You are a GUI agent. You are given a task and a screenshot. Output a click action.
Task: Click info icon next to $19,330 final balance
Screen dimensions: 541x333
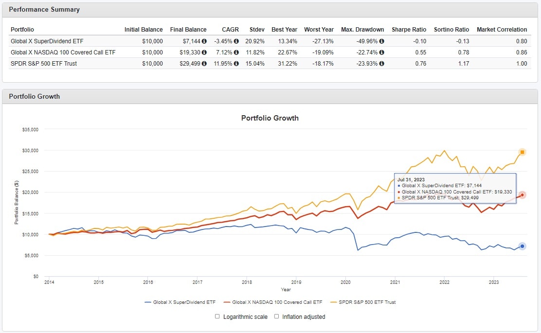coord(204,53)
